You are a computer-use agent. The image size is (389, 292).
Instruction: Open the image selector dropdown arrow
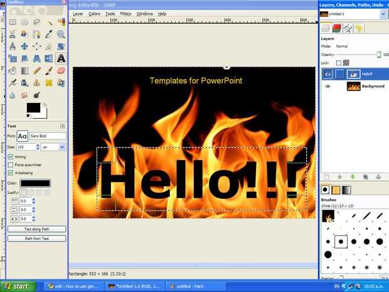383,14
